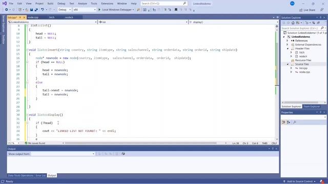The width and height of the screenshot is (328, 184).
Task: Click the Collapse All icon in Solution Explorer
Action: pos(318,23)
